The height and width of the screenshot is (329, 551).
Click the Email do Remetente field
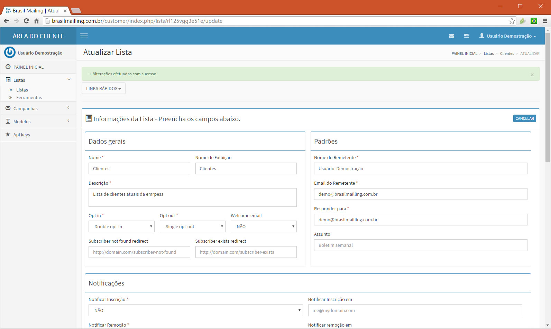pyautogui.click(x=421, y=194)
